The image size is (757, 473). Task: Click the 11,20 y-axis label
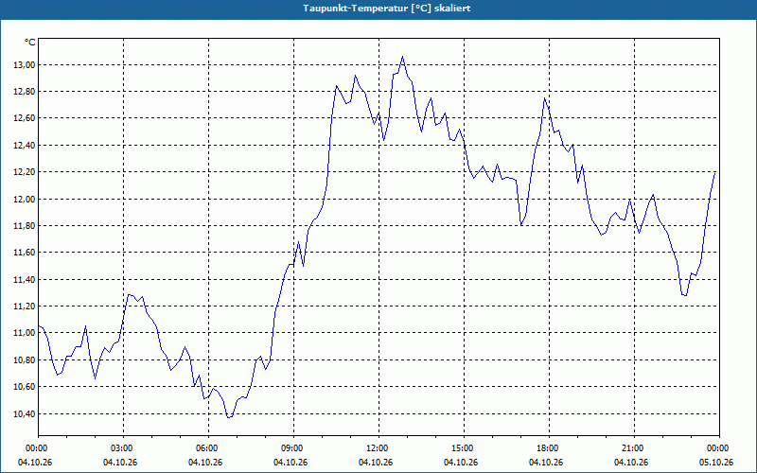[x=25, y=306]
